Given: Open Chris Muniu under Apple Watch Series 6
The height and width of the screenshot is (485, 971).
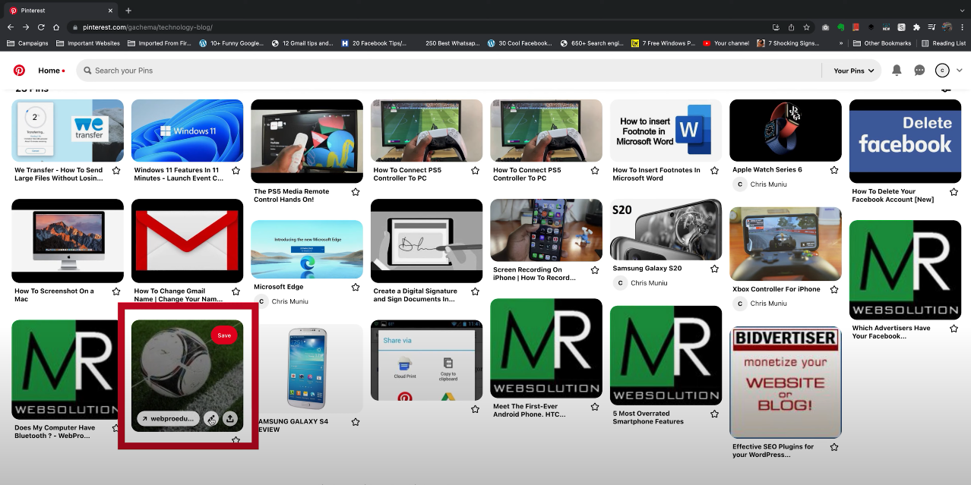Looking at the screenshot, I should coord(760,184).
